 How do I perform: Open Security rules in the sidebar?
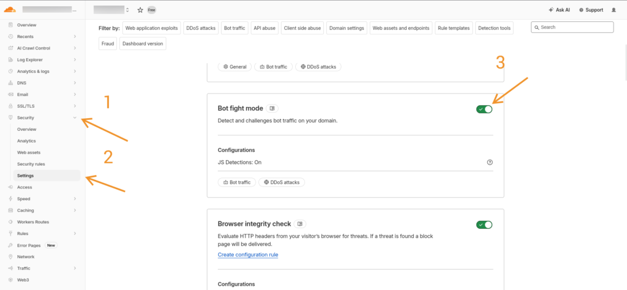tap(31, 164)
